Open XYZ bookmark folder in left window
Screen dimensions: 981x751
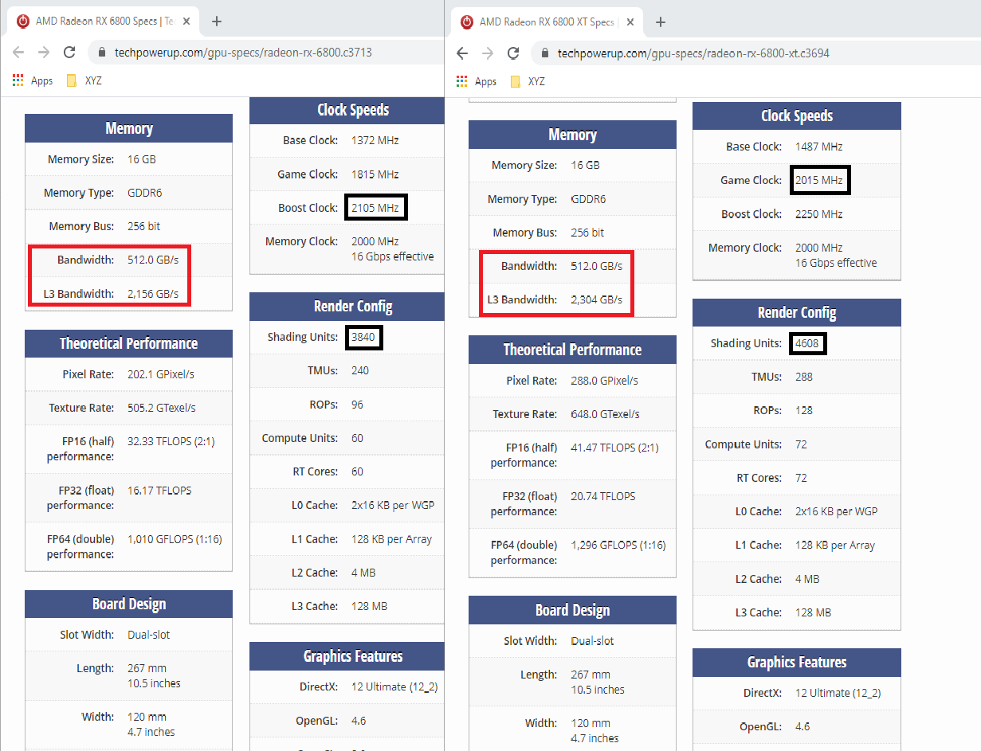pyautogui.click(x=84, y=80)
